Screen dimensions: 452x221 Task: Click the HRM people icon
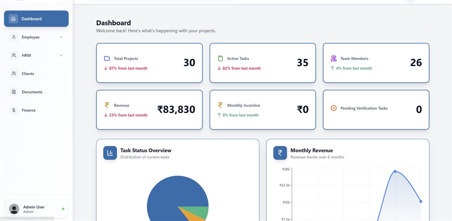14,55
